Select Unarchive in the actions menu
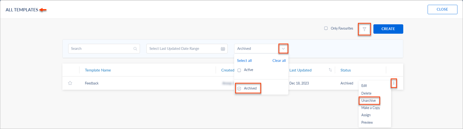463x129 pixels. pyautogui.click(x=368, y=100)
